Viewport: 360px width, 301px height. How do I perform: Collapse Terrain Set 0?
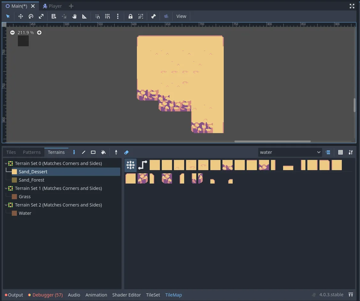tap(6, 163)
